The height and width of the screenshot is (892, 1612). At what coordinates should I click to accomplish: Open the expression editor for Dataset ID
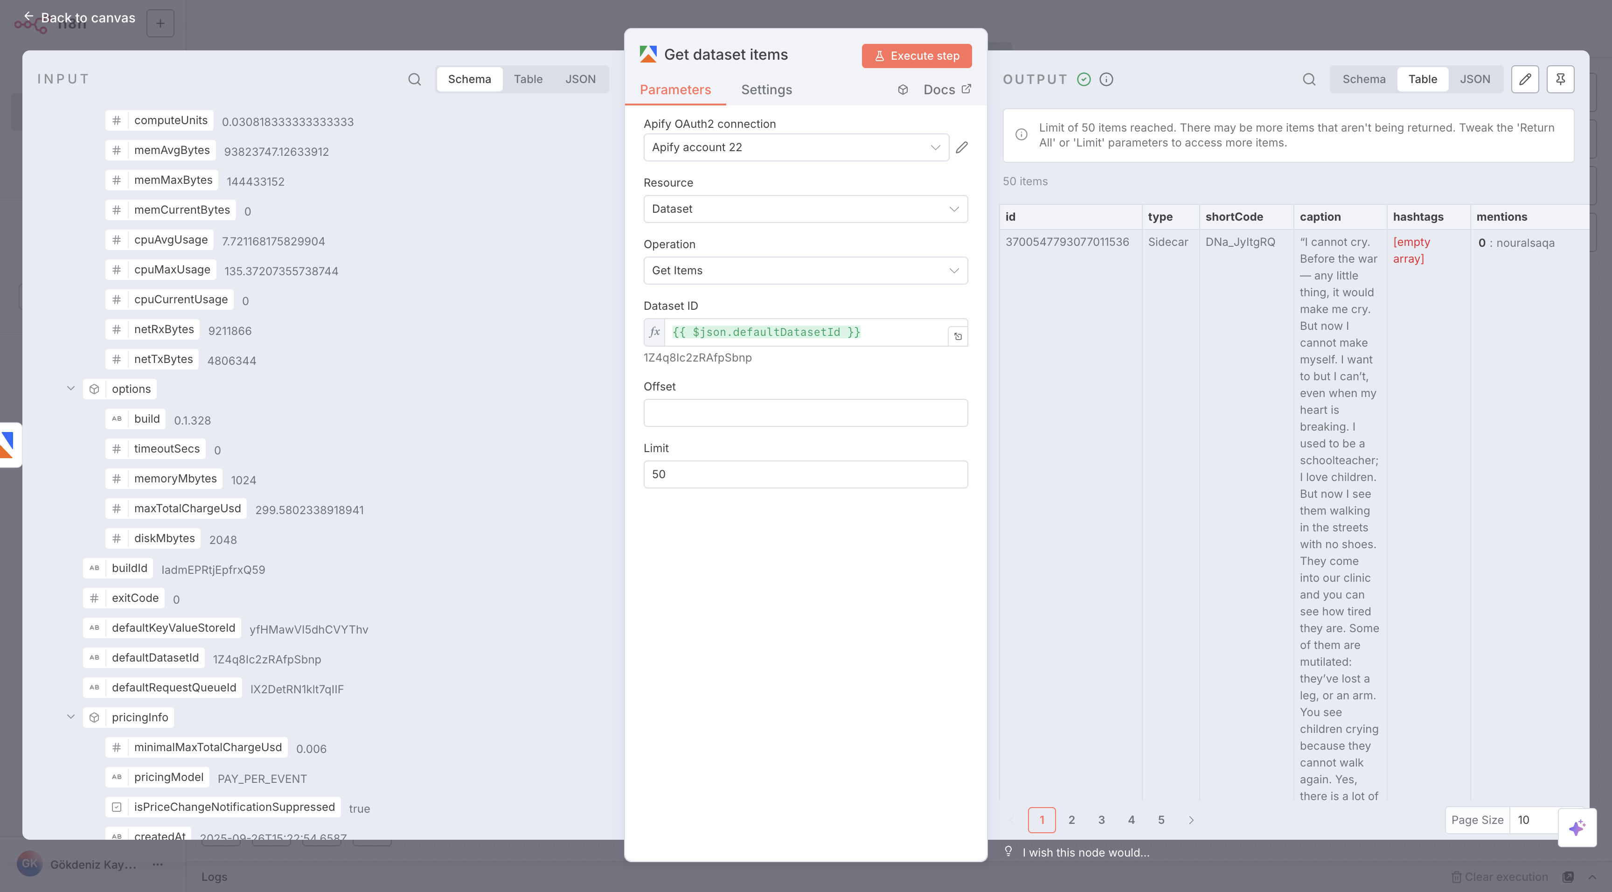point(958,335)
